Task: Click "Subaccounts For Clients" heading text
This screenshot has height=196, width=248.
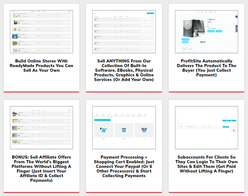Action: (x=206, y=164)
